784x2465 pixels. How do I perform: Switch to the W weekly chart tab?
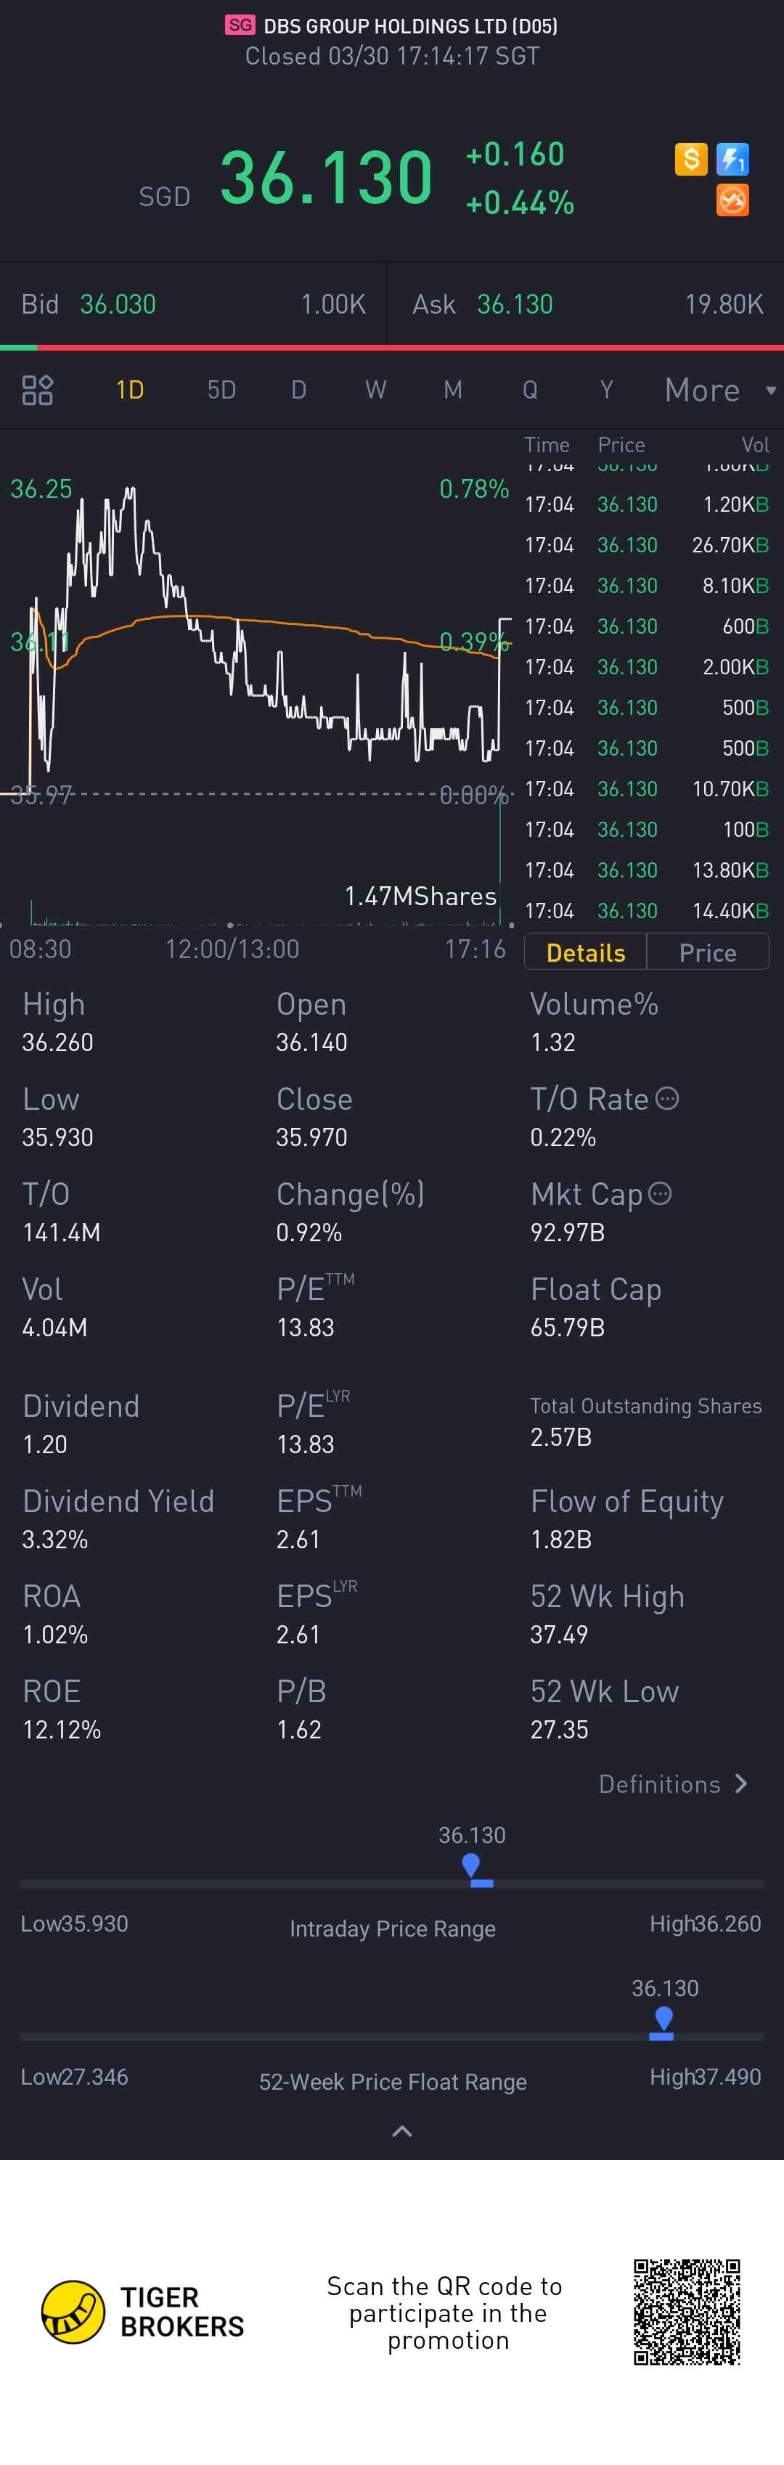375,390
